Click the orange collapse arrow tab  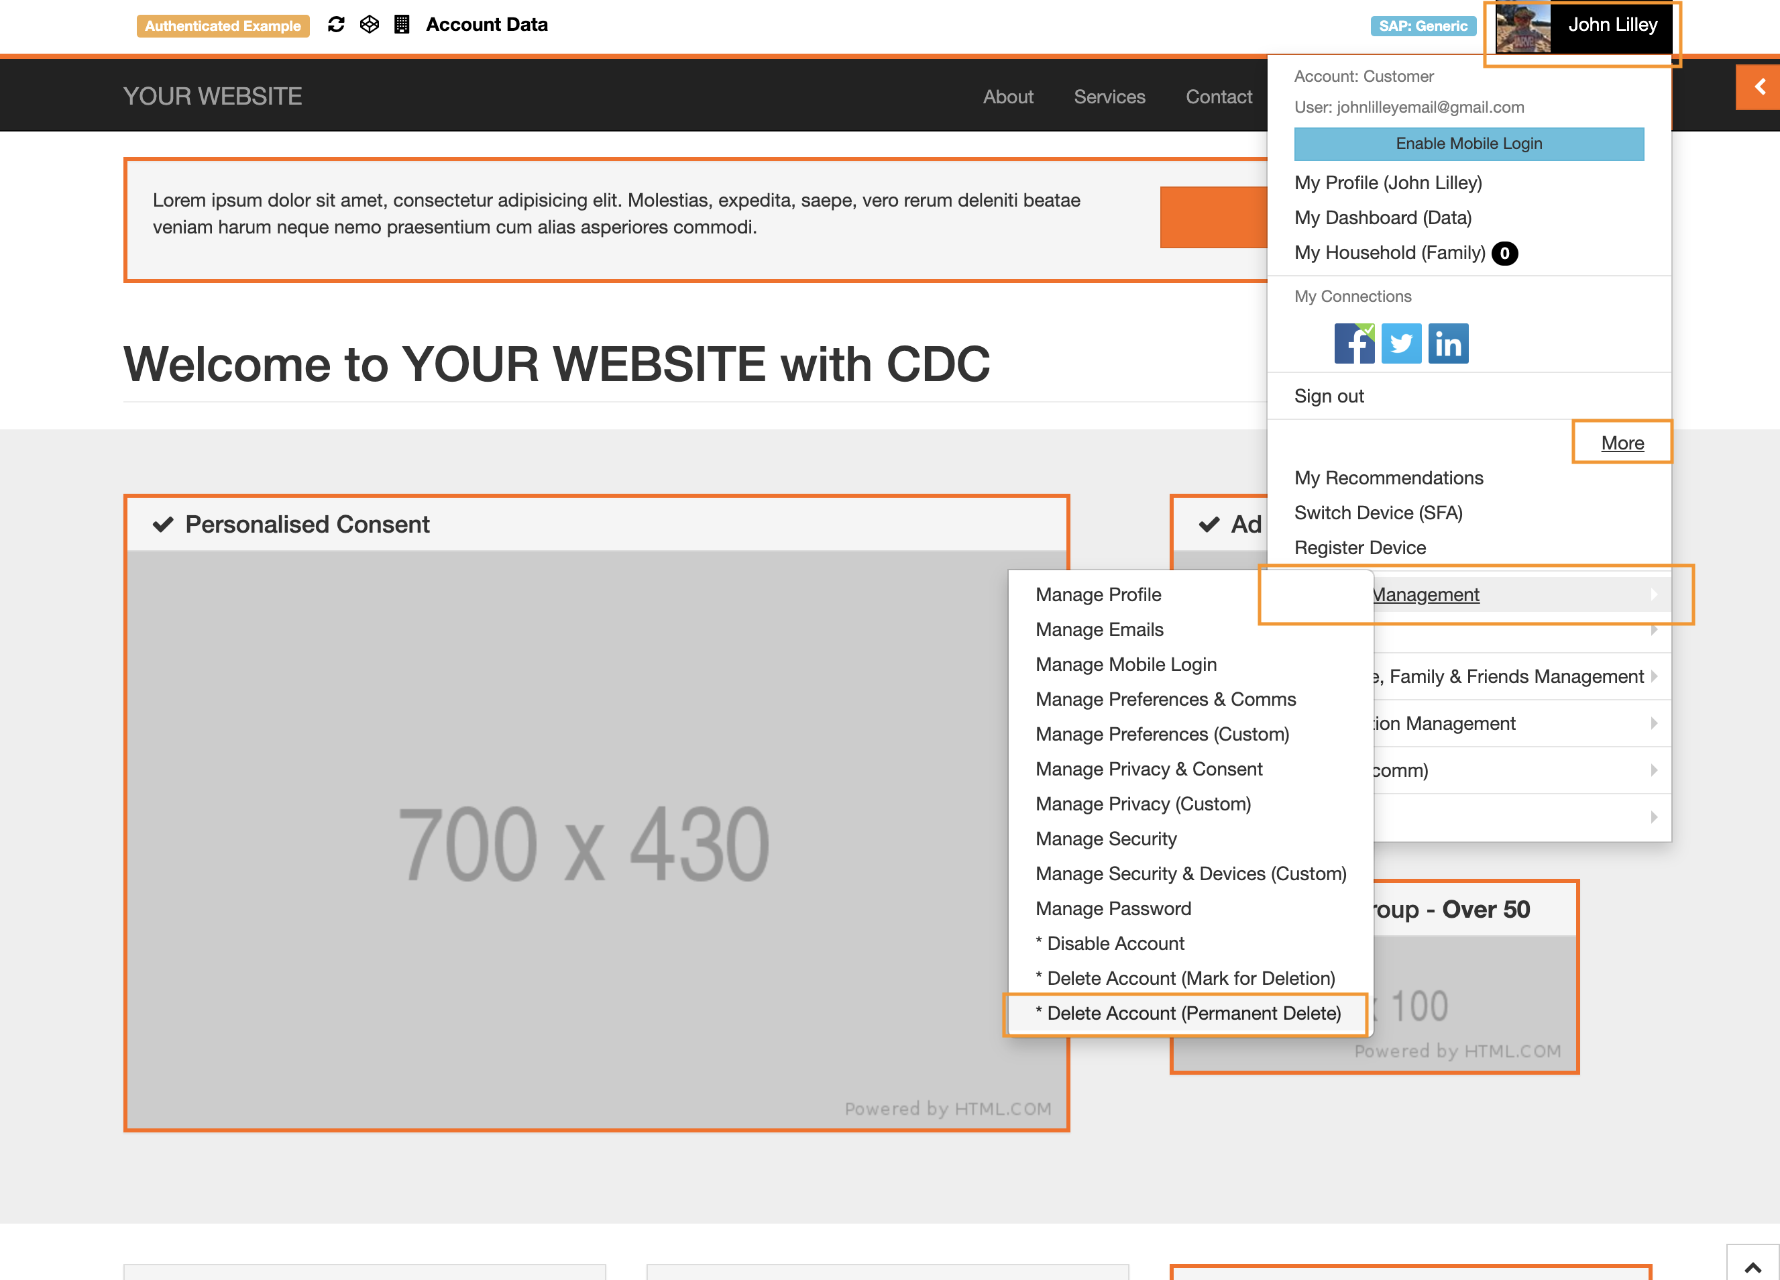click(x=1759, y=87)
